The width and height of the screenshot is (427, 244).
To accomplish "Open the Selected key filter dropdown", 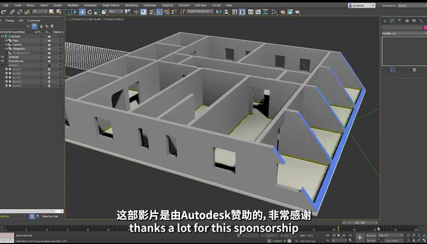I will (x=390, y=235).
